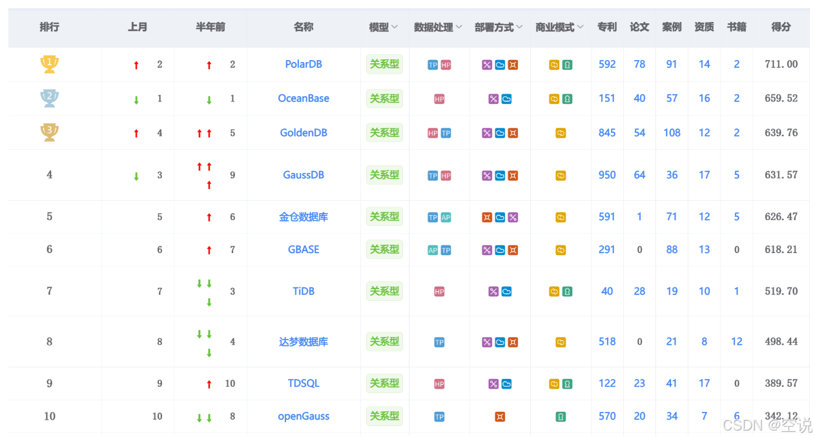Click the HP badge in PolarDB row
Screen dimensions: 815x439
[446, 65]
